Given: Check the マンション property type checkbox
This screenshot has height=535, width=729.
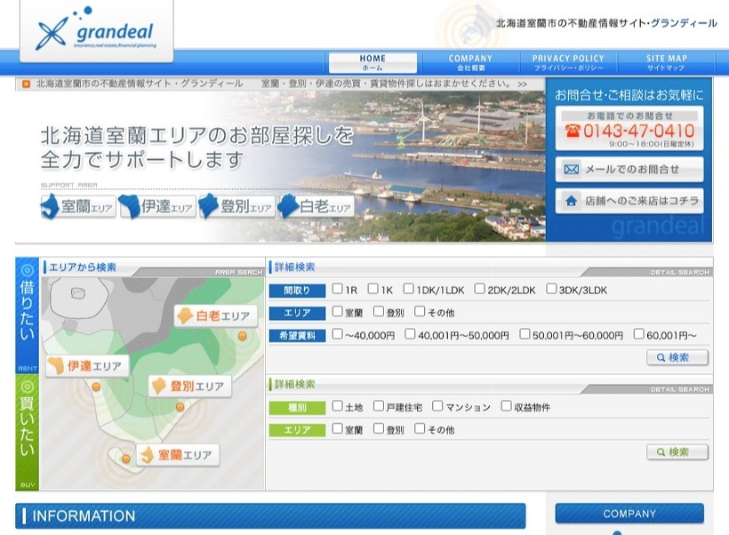Looking at the screenshot, I should [437, 406].
